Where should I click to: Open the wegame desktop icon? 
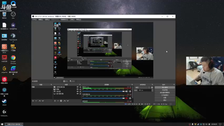pyautogui.click(x=4, y=70)
